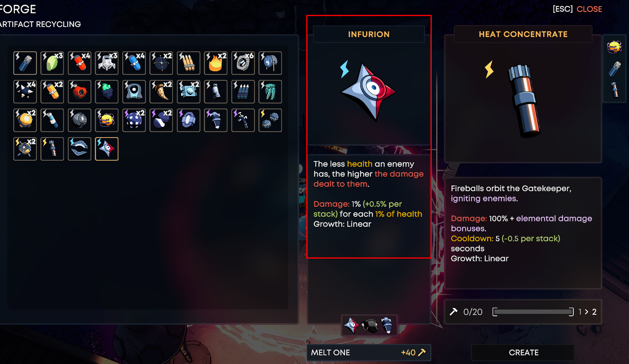629x364 pixels.
Task: Choose the boomerang blades artifact
Action: (x=80, y=149)
